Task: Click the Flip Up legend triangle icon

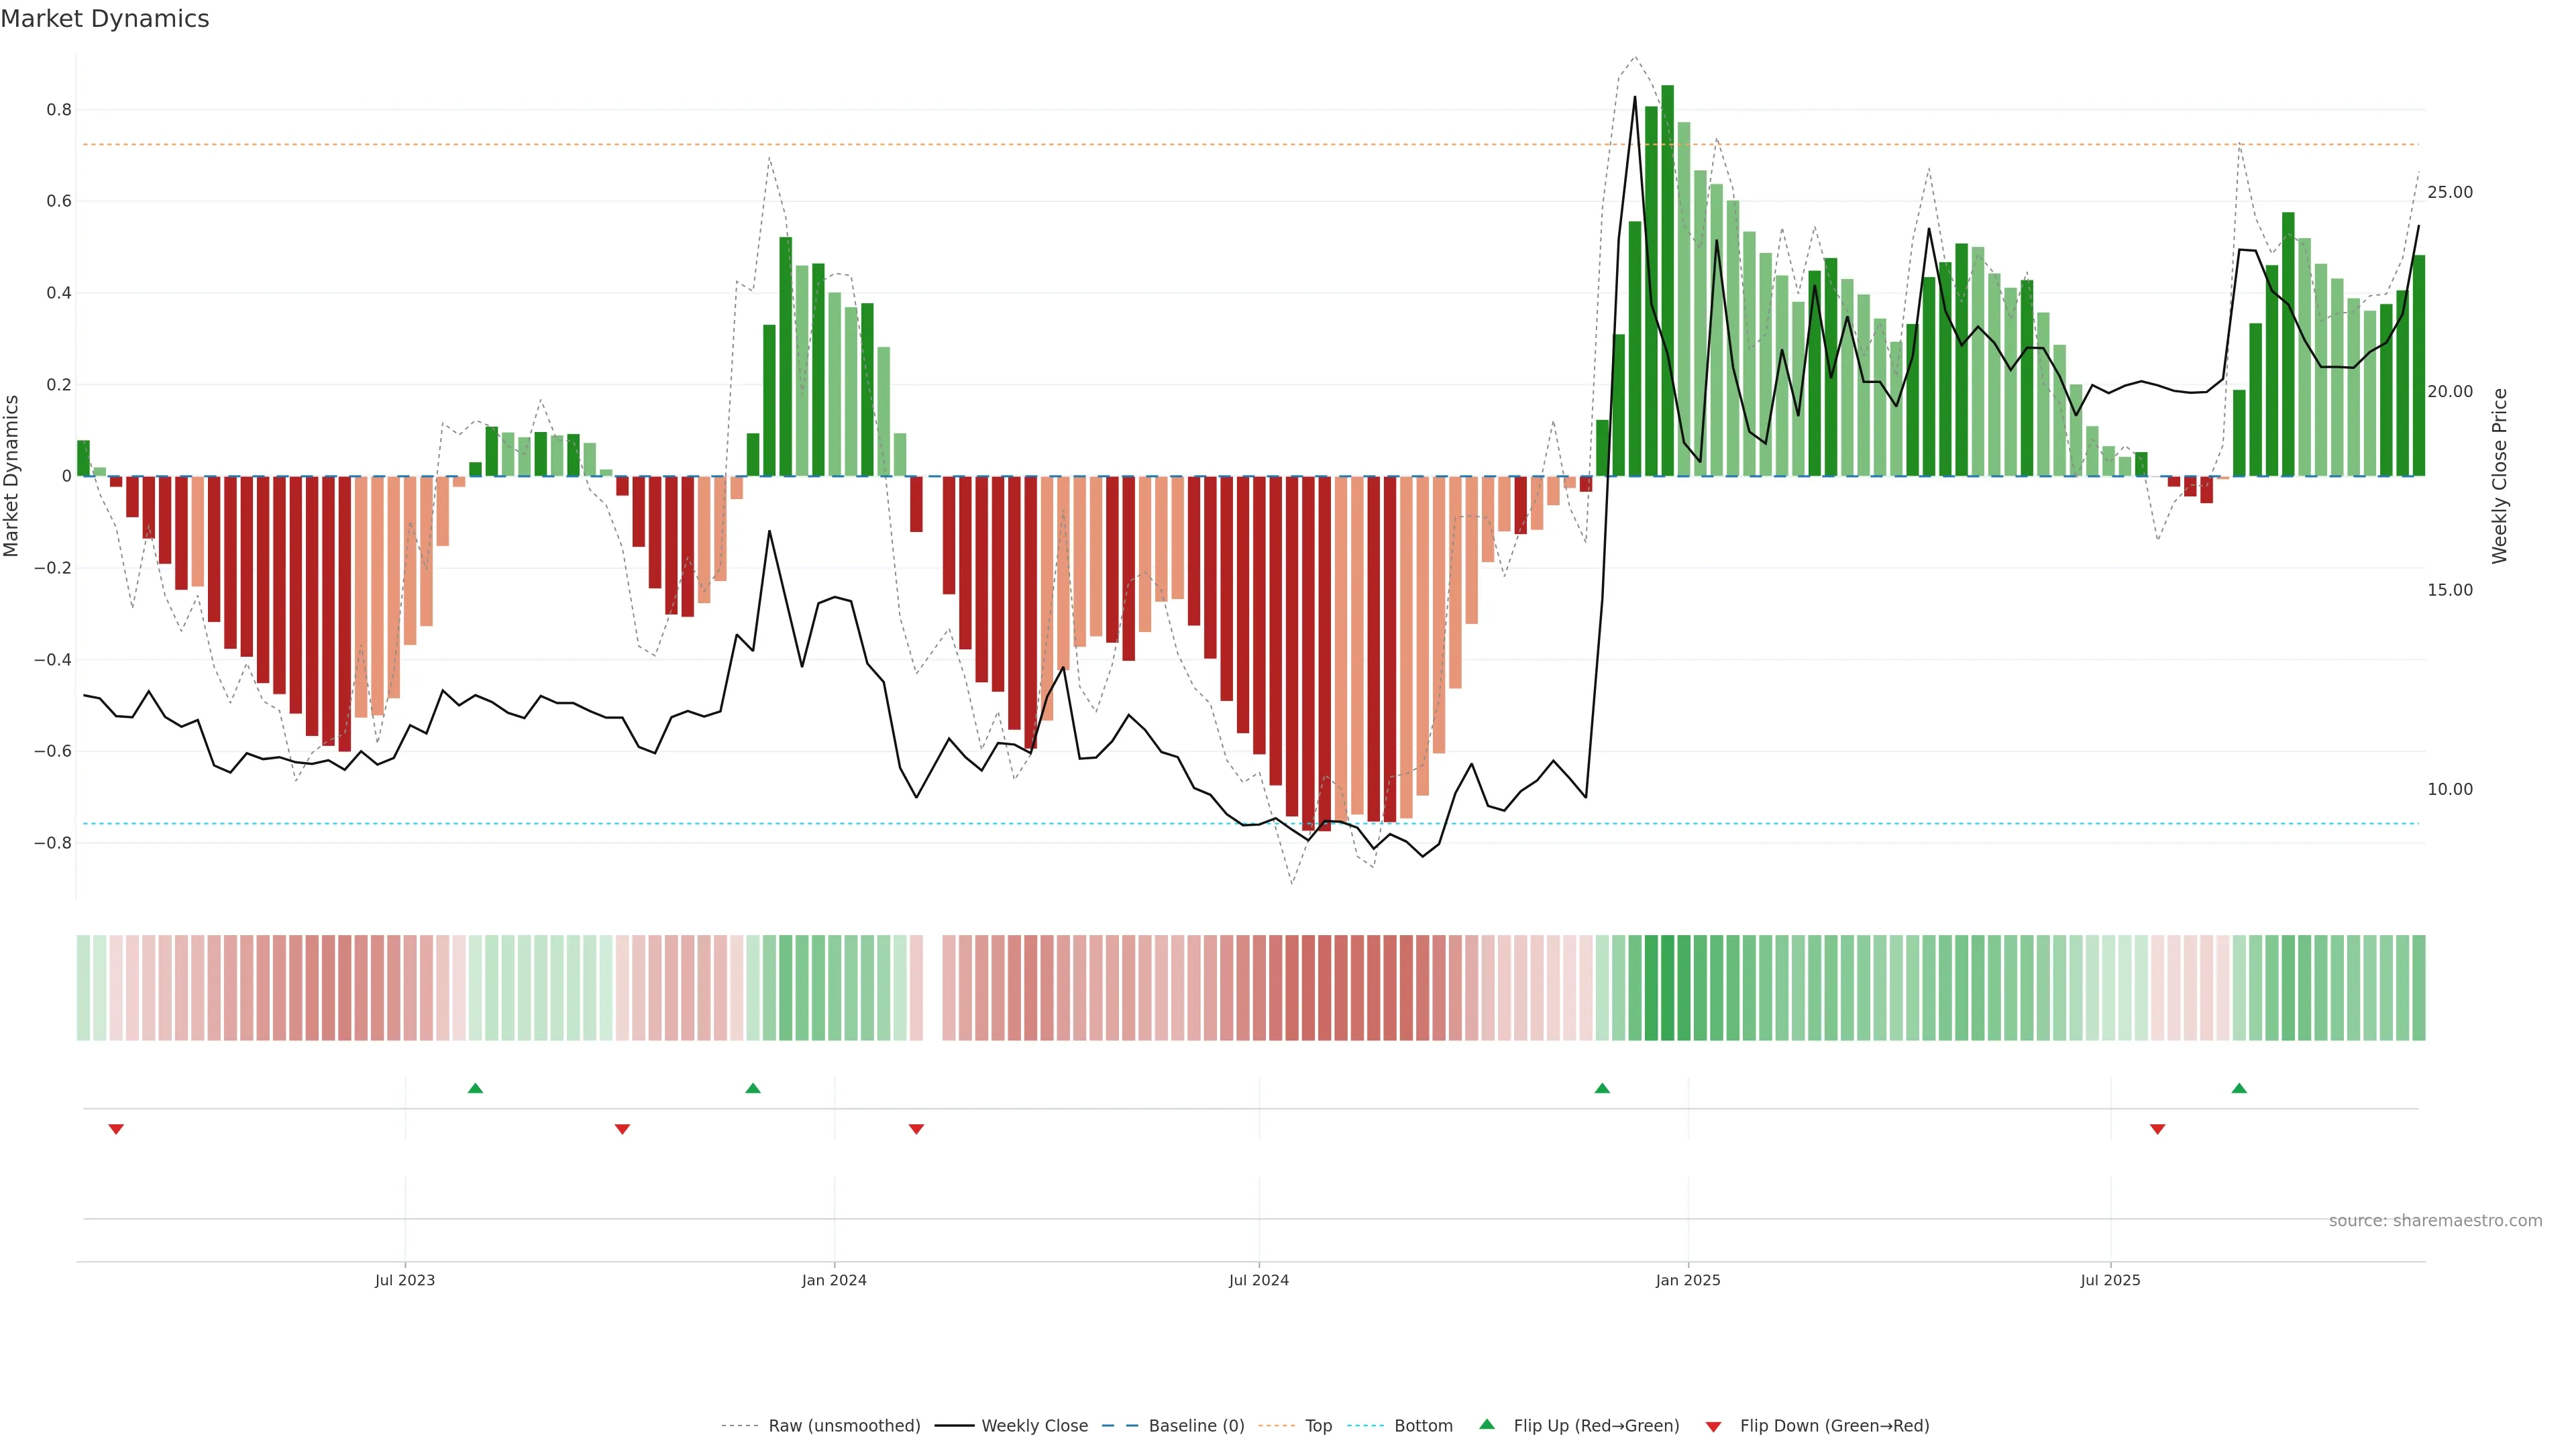Action: pyautogui.click(x=1486, y=1424)
